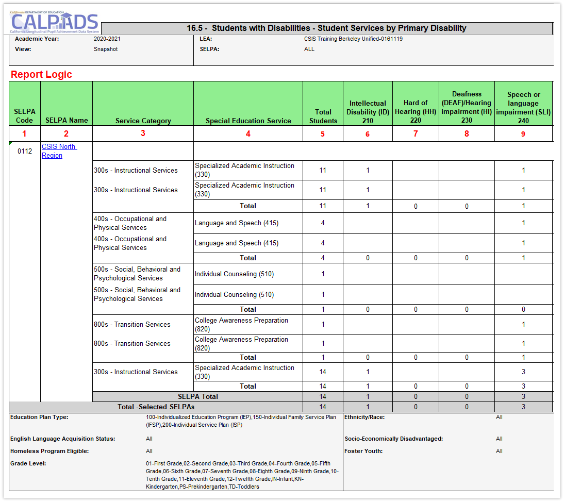Select the SELPA Code column header

25,116
